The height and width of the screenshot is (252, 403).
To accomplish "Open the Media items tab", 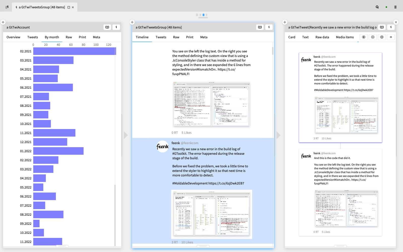I will [x=345, y=37].
